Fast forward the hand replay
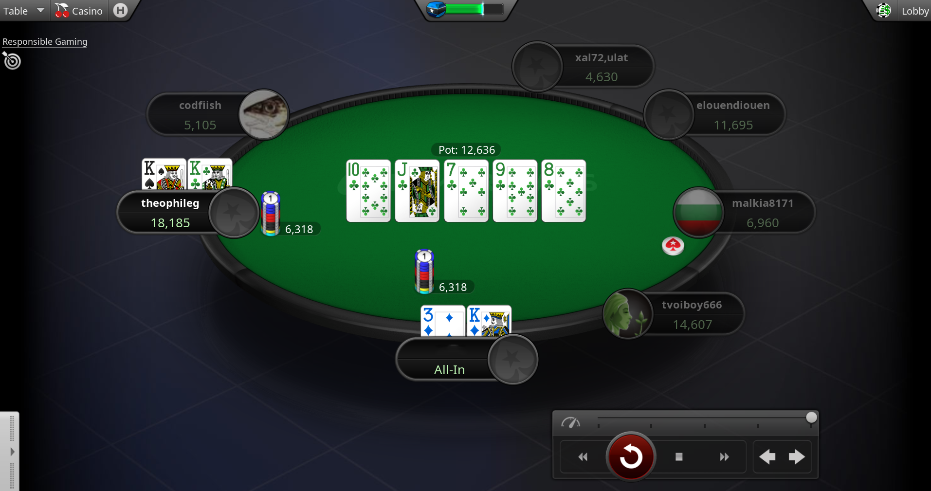The width and height of the screenshot is (931, 491). click(x=724, y=456)
